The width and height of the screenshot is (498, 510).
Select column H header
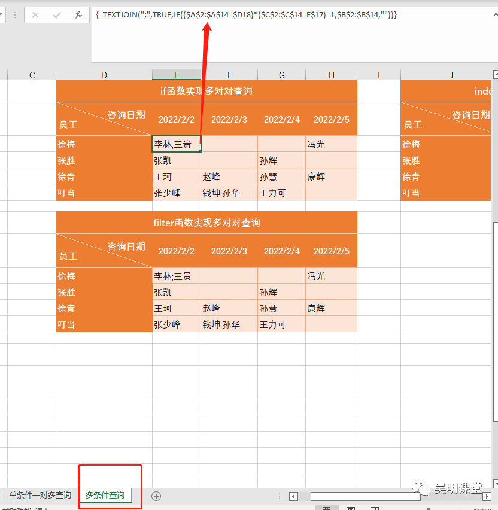coord(332,75)
